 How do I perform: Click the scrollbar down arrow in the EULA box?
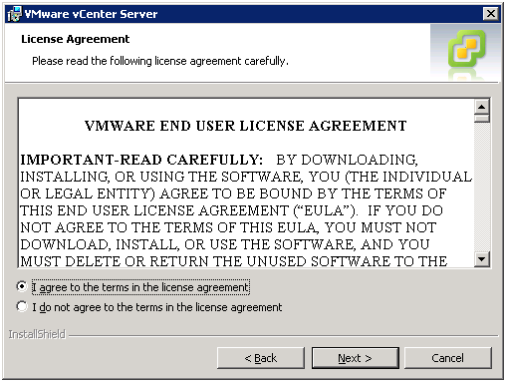[x=482, y=259]
